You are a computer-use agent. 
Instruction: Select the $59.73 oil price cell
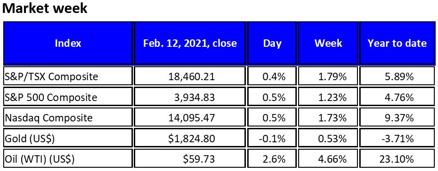coord(190,159)
